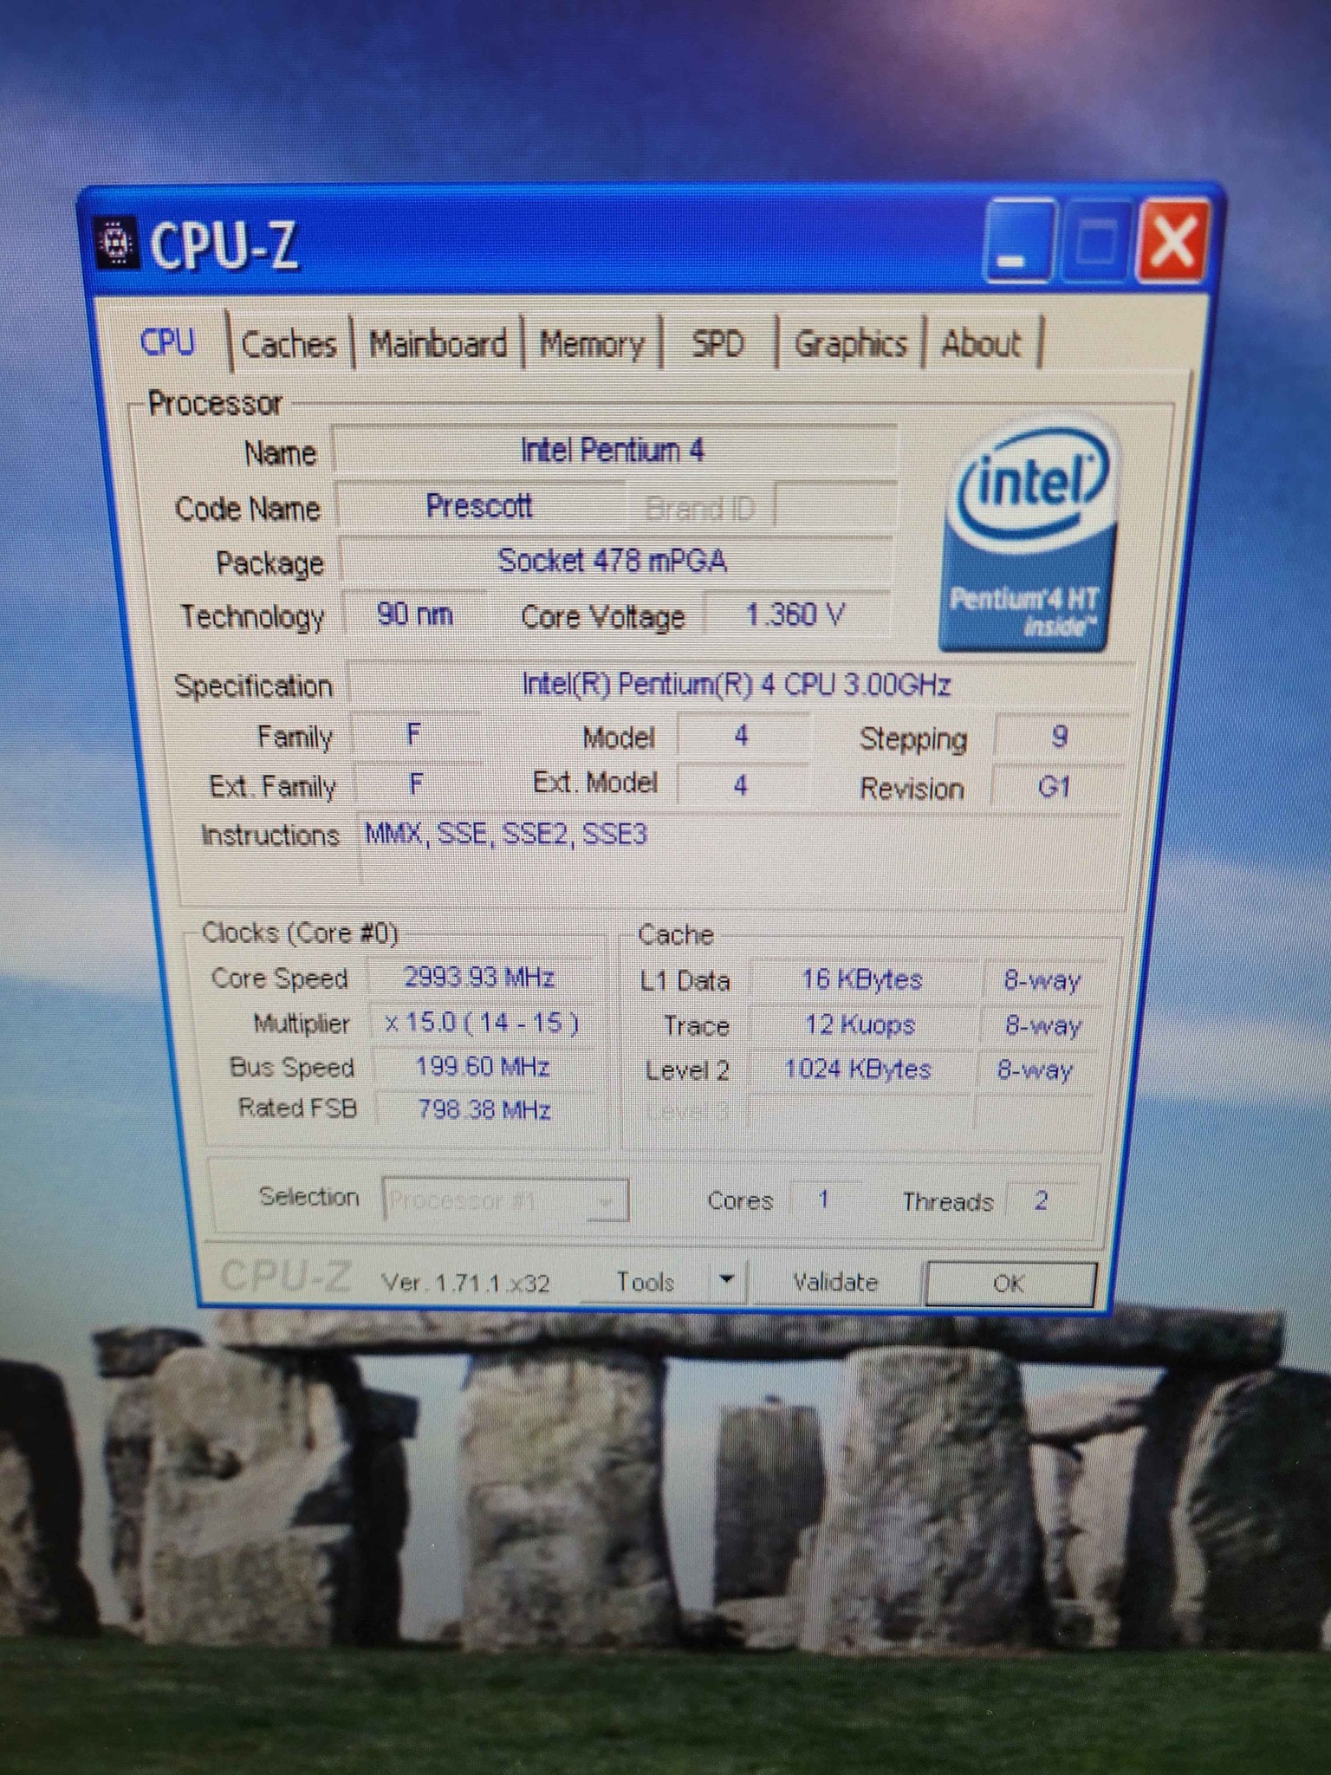Click the Ver. 1.71.1.x32 version text
Viewport: 1331px width, 1775px height.
click(x=465, y=1283)
